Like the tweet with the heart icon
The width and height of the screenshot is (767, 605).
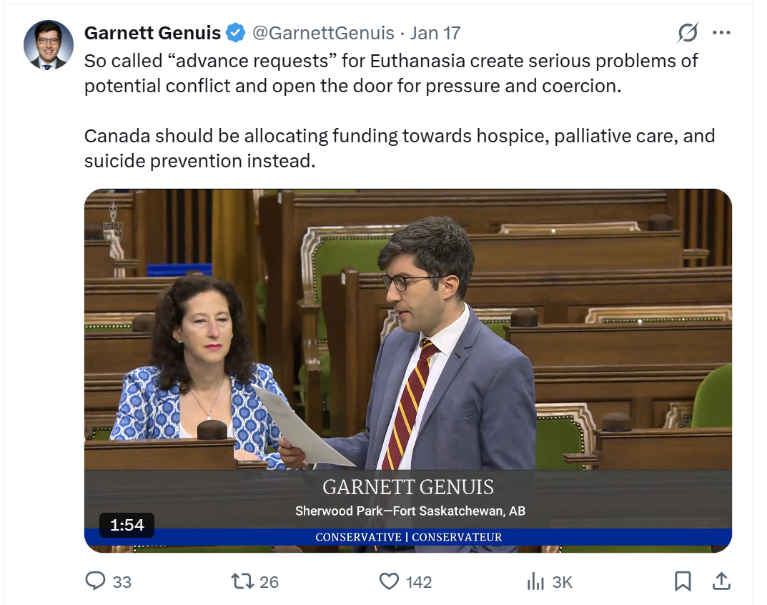tap(389, 581)
